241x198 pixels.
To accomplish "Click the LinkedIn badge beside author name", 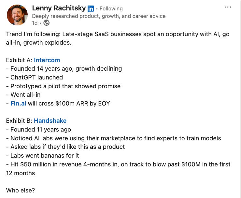I will pyautogui.click(x=91, y=9).
